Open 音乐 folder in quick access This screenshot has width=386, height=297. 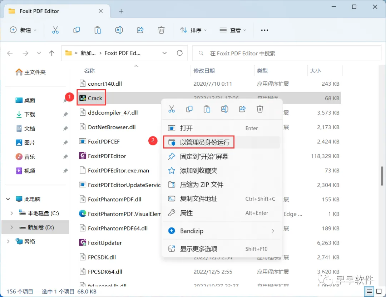coord(25,157)
